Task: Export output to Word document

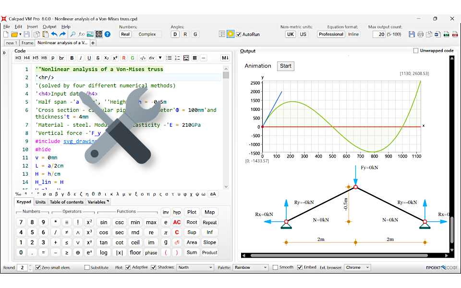Action: pos(438,35)
